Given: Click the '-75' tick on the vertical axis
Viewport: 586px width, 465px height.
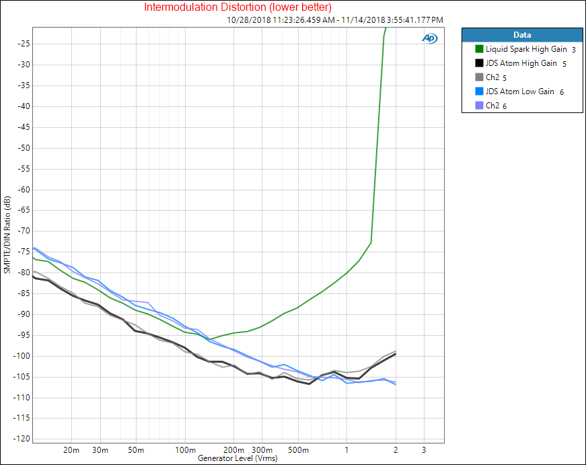Looking at the screenshot, I should [24, 252].
